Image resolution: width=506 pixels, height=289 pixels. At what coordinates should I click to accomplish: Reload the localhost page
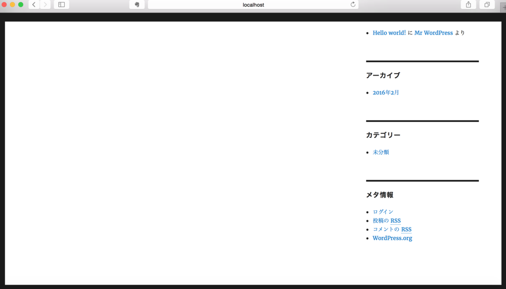point(353,4)
